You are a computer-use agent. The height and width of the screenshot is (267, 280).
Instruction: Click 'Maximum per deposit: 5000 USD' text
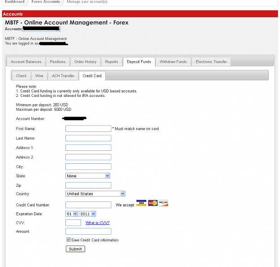(x=43, y=109)
